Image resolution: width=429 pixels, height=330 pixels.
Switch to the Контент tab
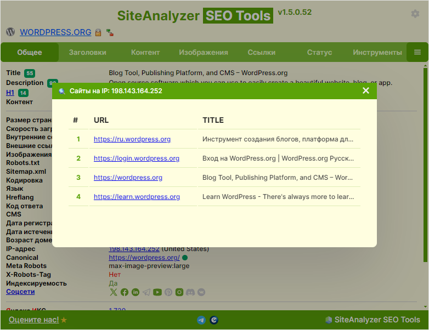click(x=145, y=52)
